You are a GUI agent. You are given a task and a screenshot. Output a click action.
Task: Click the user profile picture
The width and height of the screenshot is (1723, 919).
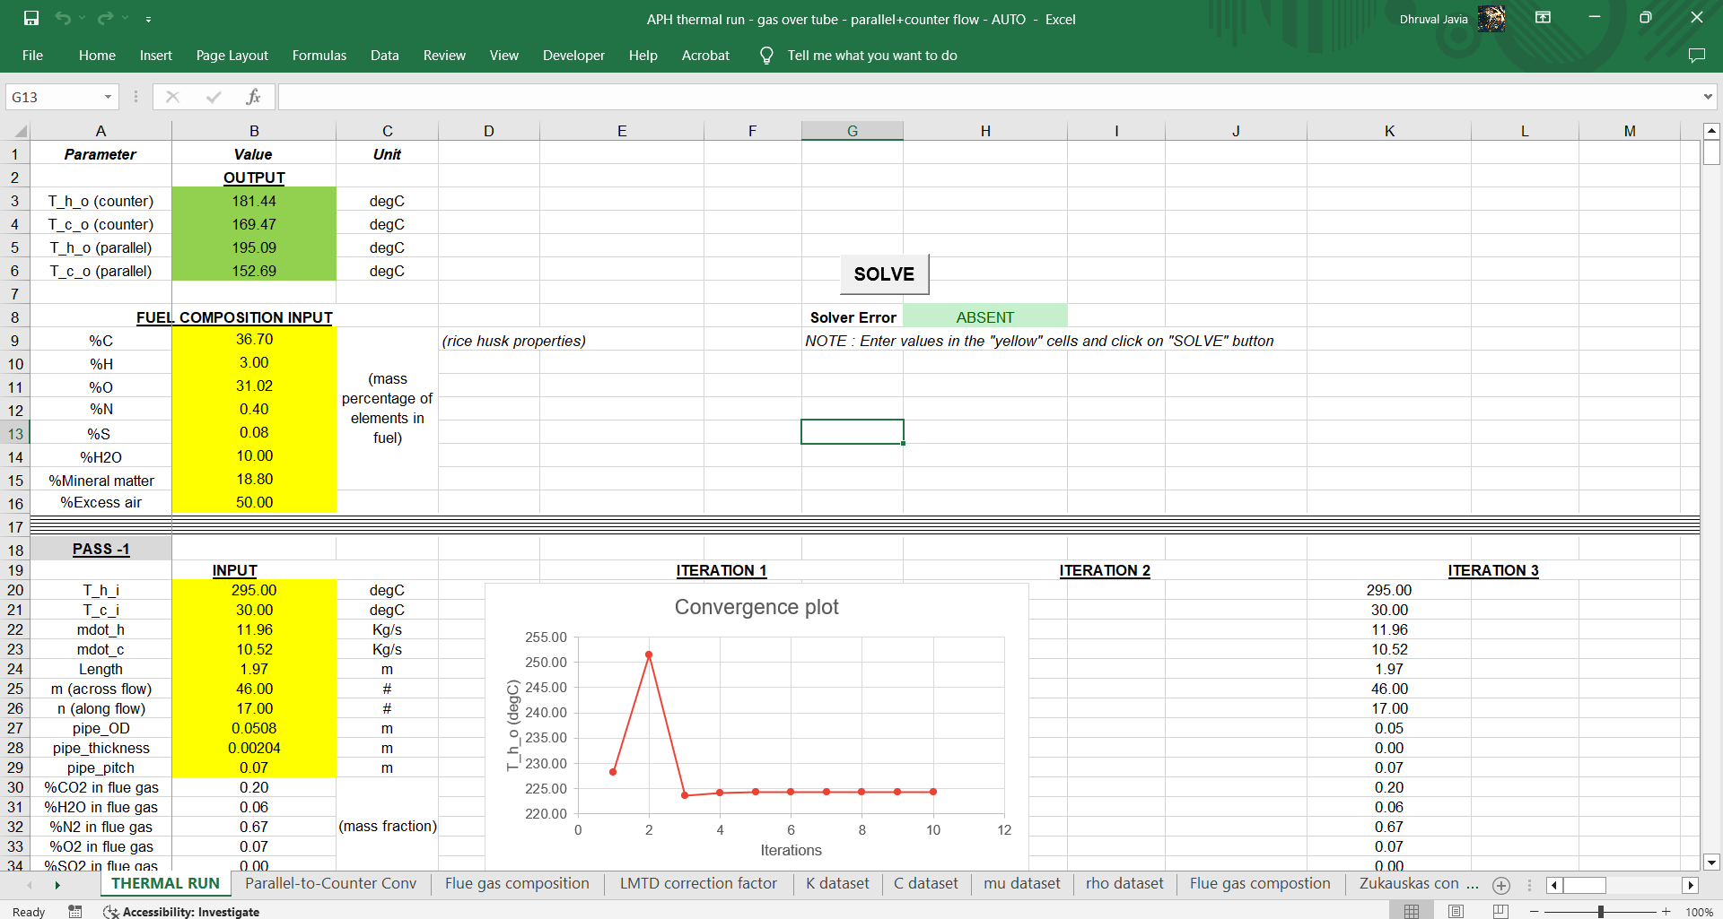tap(1491, 18)
